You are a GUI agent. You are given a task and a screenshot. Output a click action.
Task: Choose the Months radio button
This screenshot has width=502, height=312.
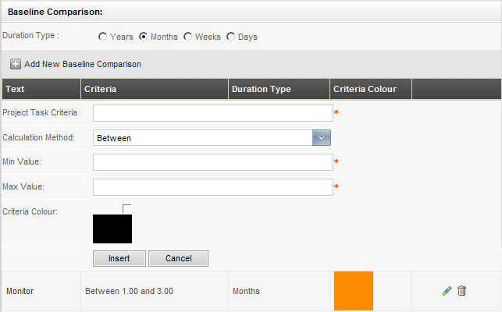click(144, 37)
